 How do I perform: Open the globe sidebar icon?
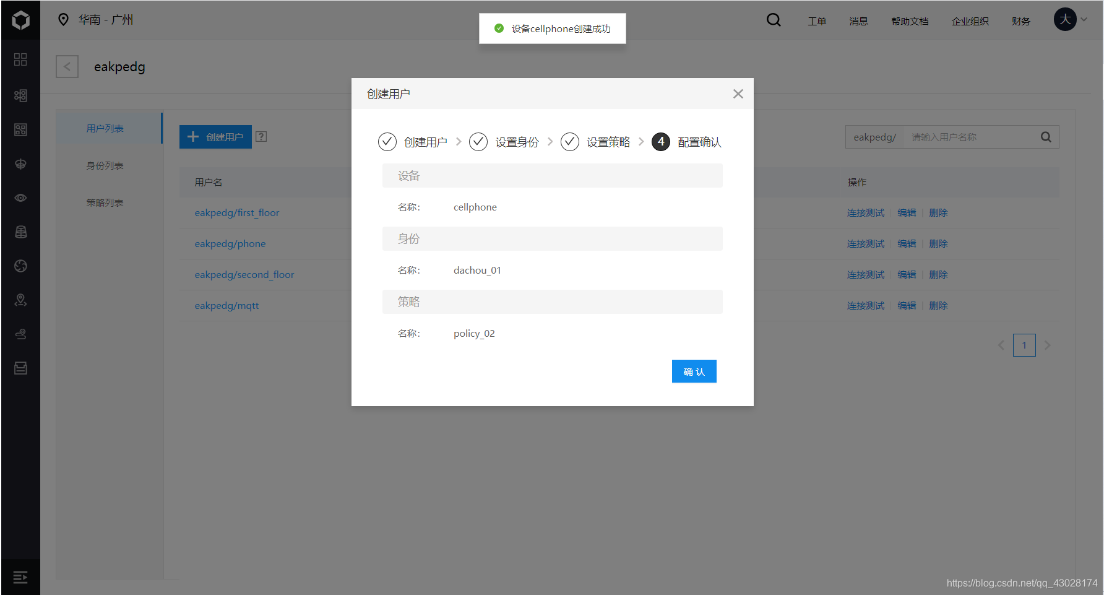[x=20, y=266]
